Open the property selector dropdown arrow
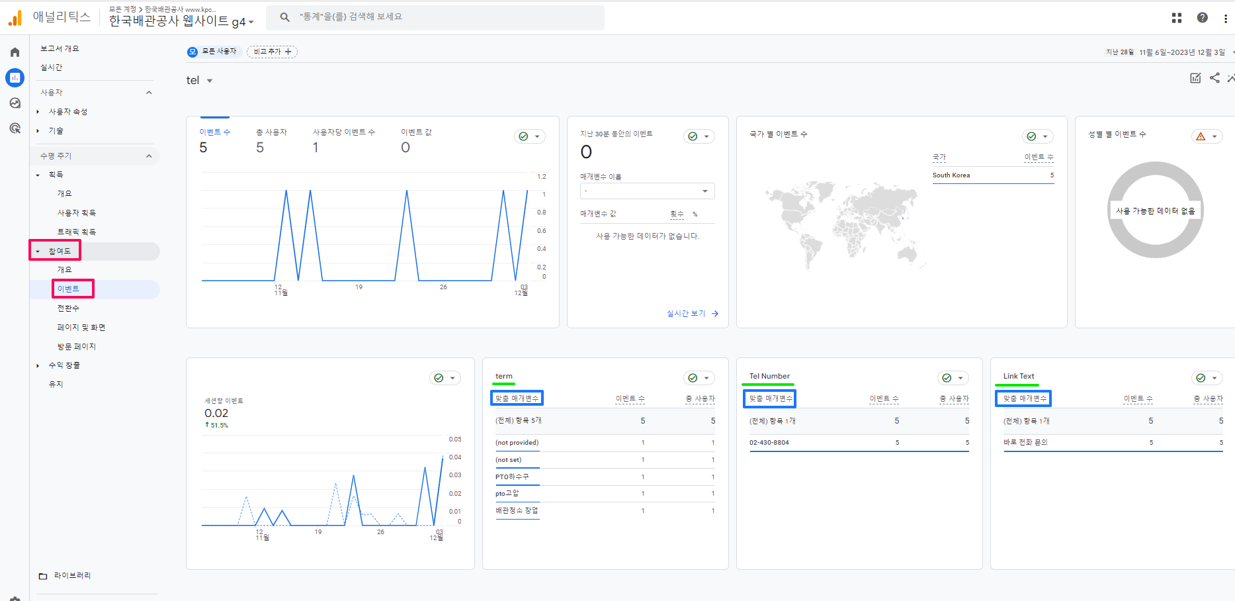Viewport: 1235px width, 601px height. click(x=251, y=23)
